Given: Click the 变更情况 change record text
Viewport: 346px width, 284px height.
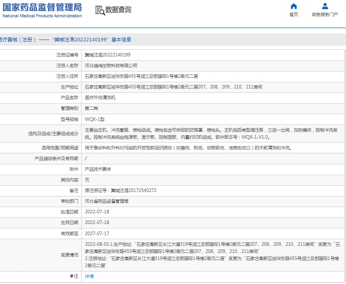Looking at the screenshot, I should pos(212,255).
